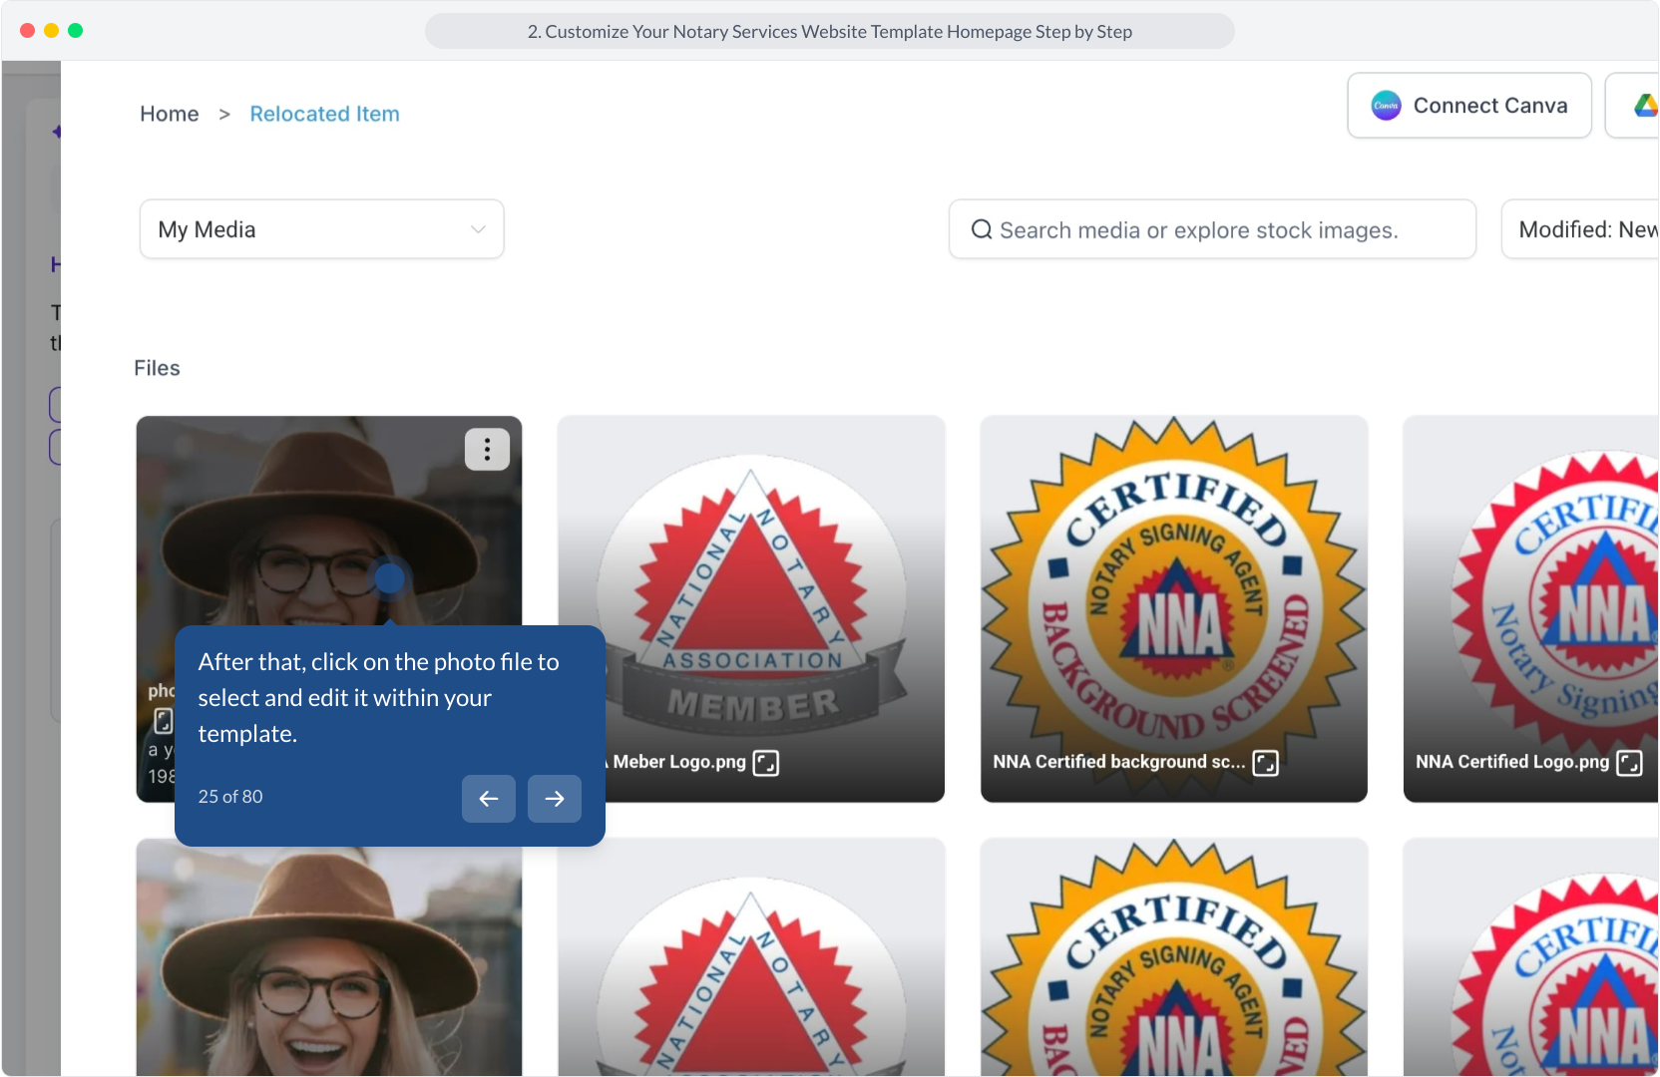Open the Modified sort dropdown

tap(1581, 229)
